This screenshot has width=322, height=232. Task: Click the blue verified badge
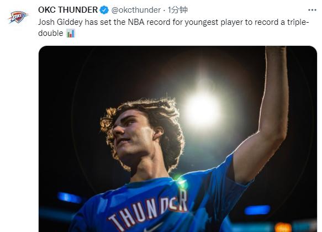coord(104,10)
